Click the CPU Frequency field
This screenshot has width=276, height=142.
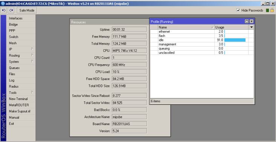click(129, 65)
